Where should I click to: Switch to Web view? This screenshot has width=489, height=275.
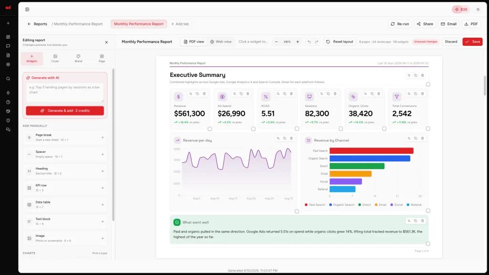pos(221,42)
